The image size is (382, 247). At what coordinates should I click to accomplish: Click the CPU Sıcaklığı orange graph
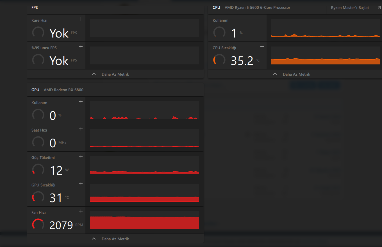pyautogui.click(x=326, y=55)
